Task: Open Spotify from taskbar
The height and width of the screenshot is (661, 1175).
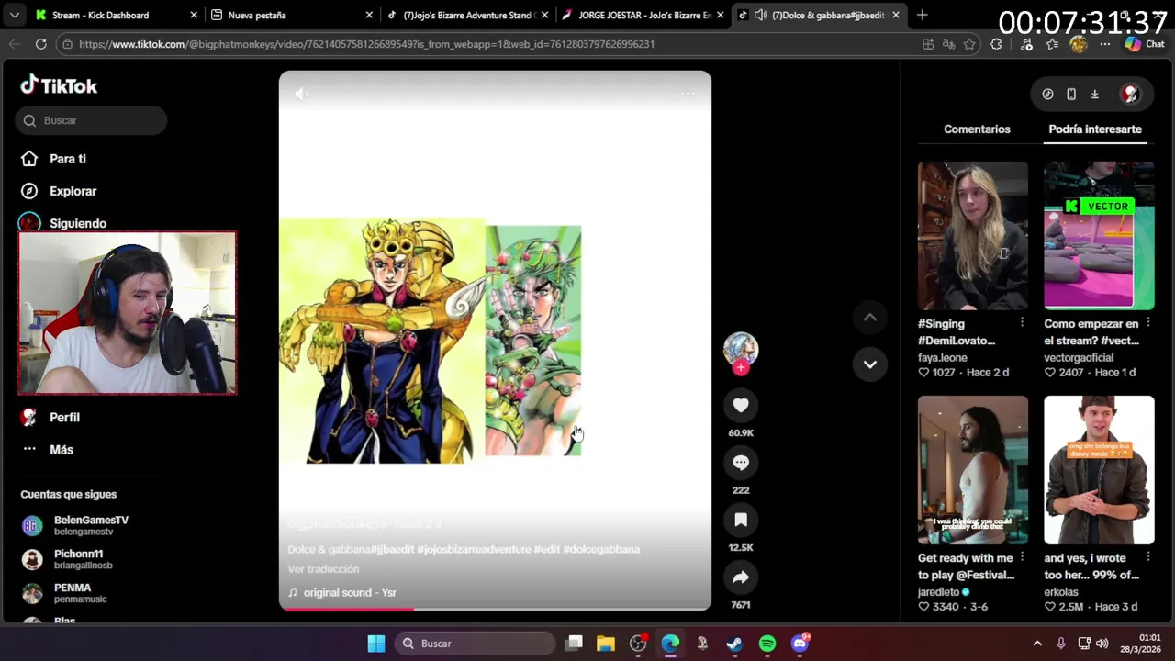Action: pos(767,644)
